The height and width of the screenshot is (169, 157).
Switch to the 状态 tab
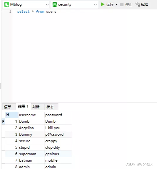51,107
